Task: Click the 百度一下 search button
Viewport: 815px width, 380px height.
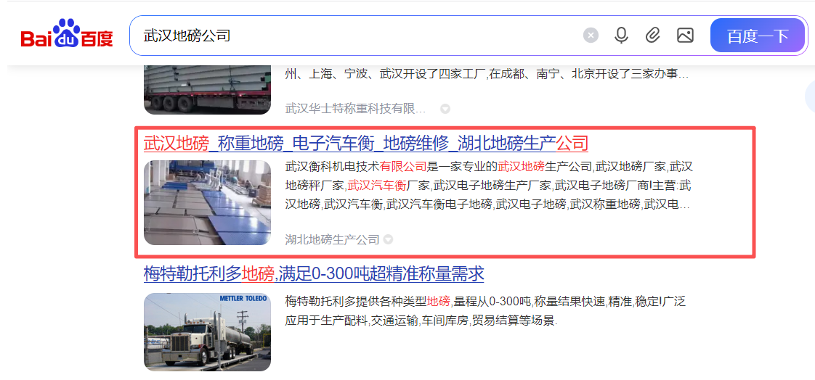Action: pos(758,36)
